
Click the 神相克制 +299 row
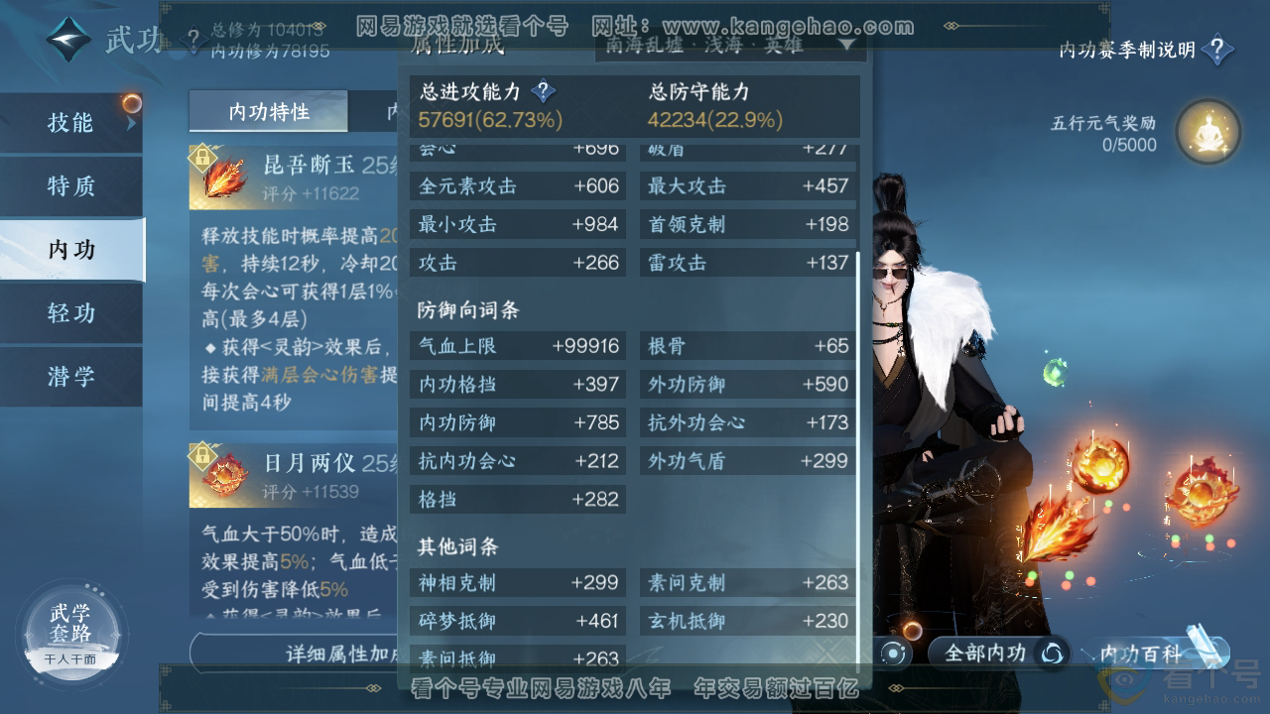pyautogui.click(x=518, y=583)
